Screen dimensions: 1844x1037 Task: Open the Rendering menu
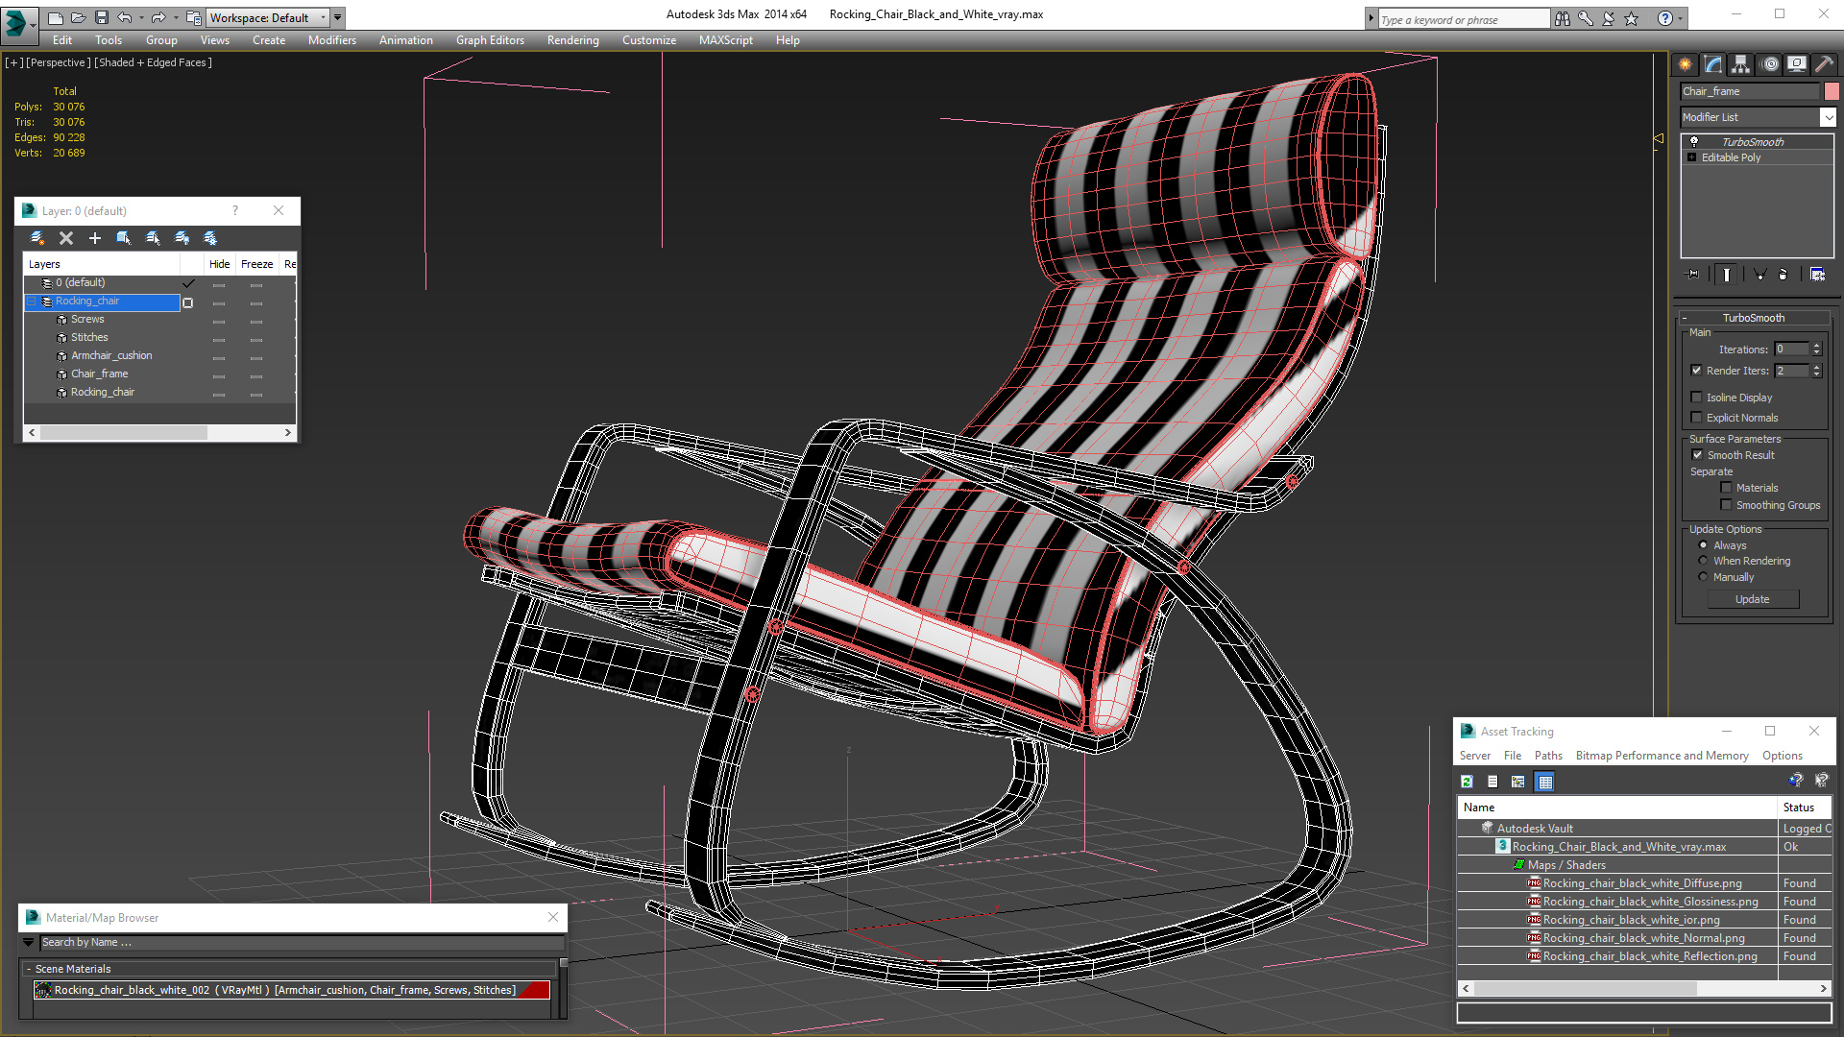572,40
